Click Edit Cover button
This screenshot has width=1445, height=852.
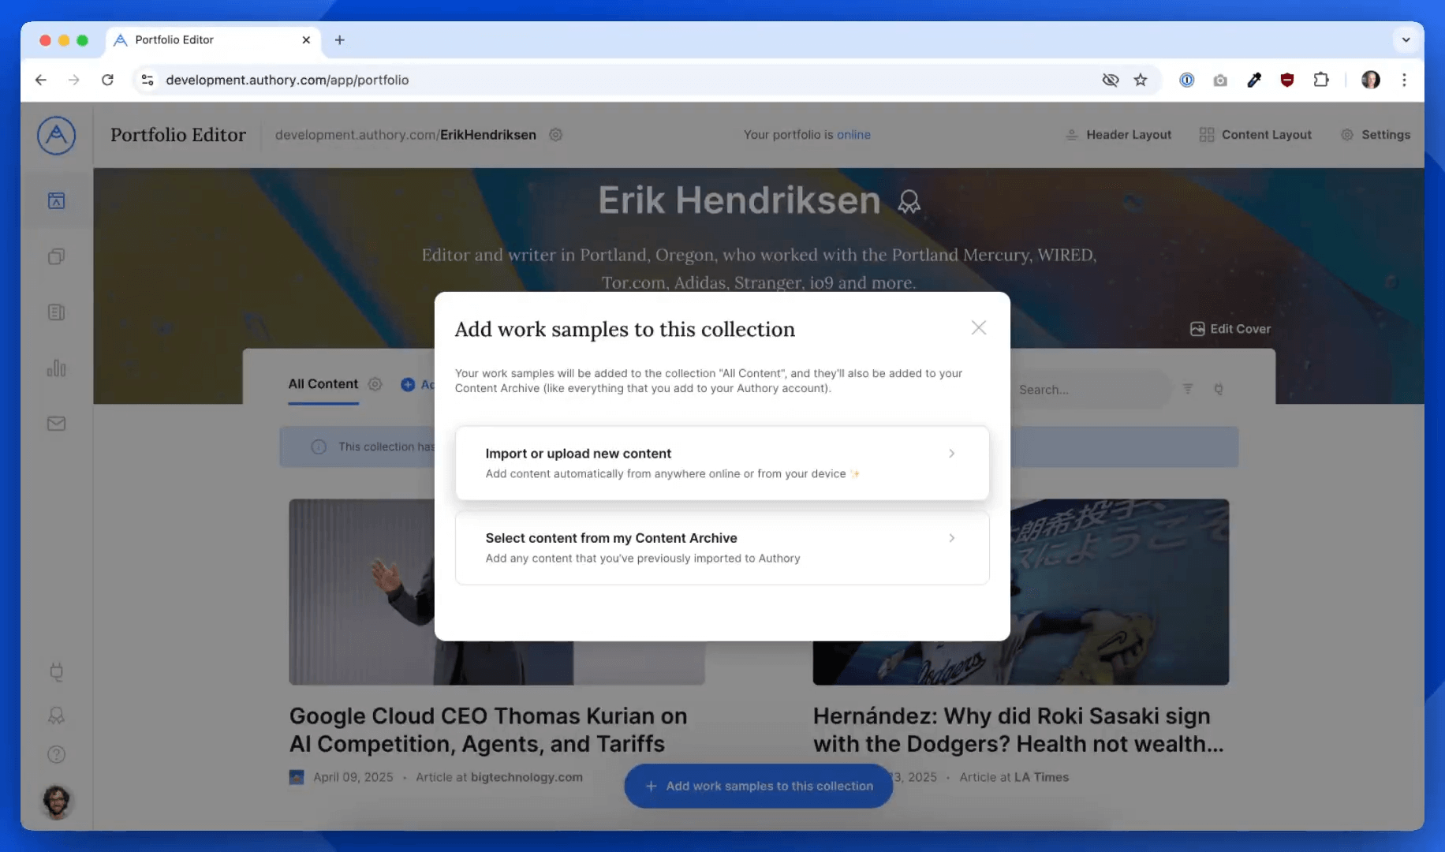click(x=1230, y=329)
